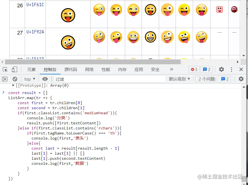This screenshot has width=248, height=185.
Task: Expand the [[Prototype]]: Array(0) entry
Action: click(13, 85)
